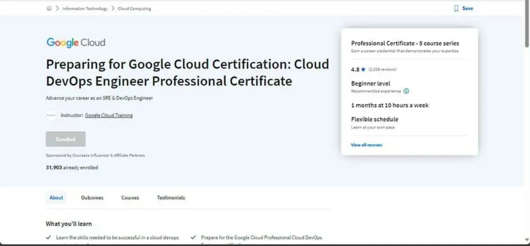Viewport: 530px width, 246px height.
Task: Open the Cloud Computing breadcrumb
Action: click(x=135, y=9)
